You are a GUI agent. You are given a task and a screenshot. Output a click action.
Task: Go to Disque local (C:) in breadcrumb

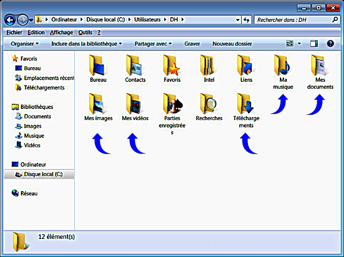click(105, 19)
